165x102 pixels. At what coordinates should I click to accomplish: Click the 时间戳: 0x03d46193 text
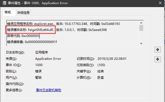pyautogui.click(x=105, y=24)
